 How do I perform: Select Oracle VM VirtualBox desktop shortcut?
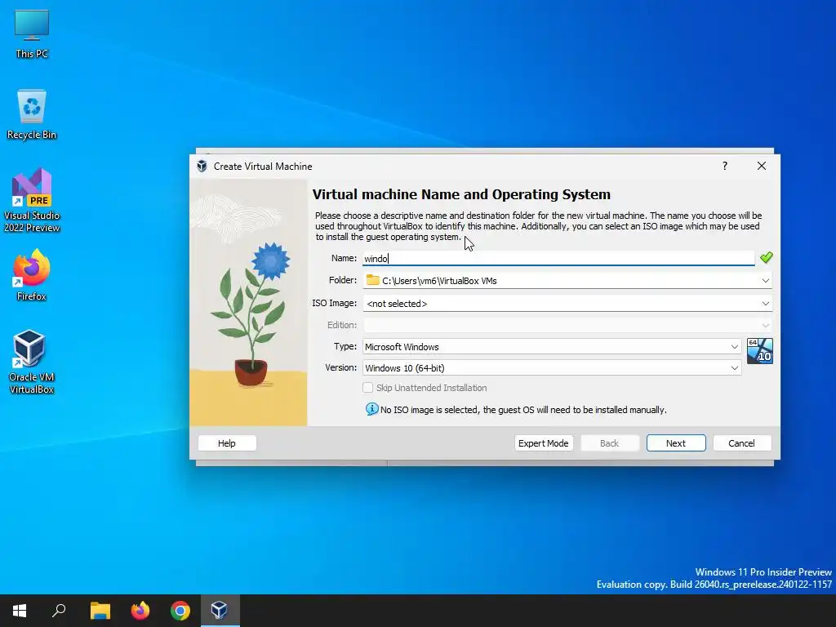click(32, 362)
